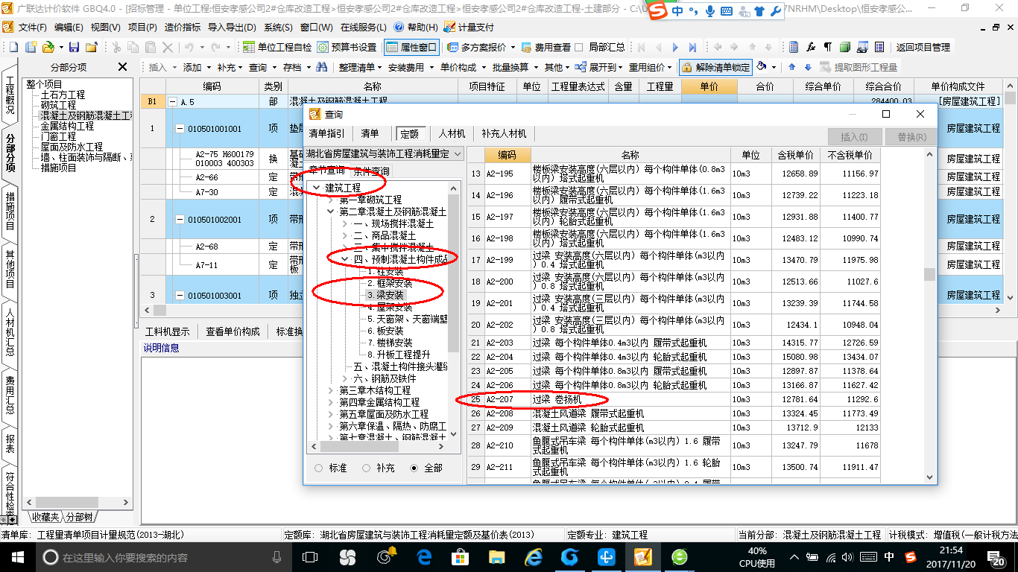Click the 替换(R) button in dialog
The height and width of the screenshot is (572, 1018).
pyautogui.click(x=911, y=137)
